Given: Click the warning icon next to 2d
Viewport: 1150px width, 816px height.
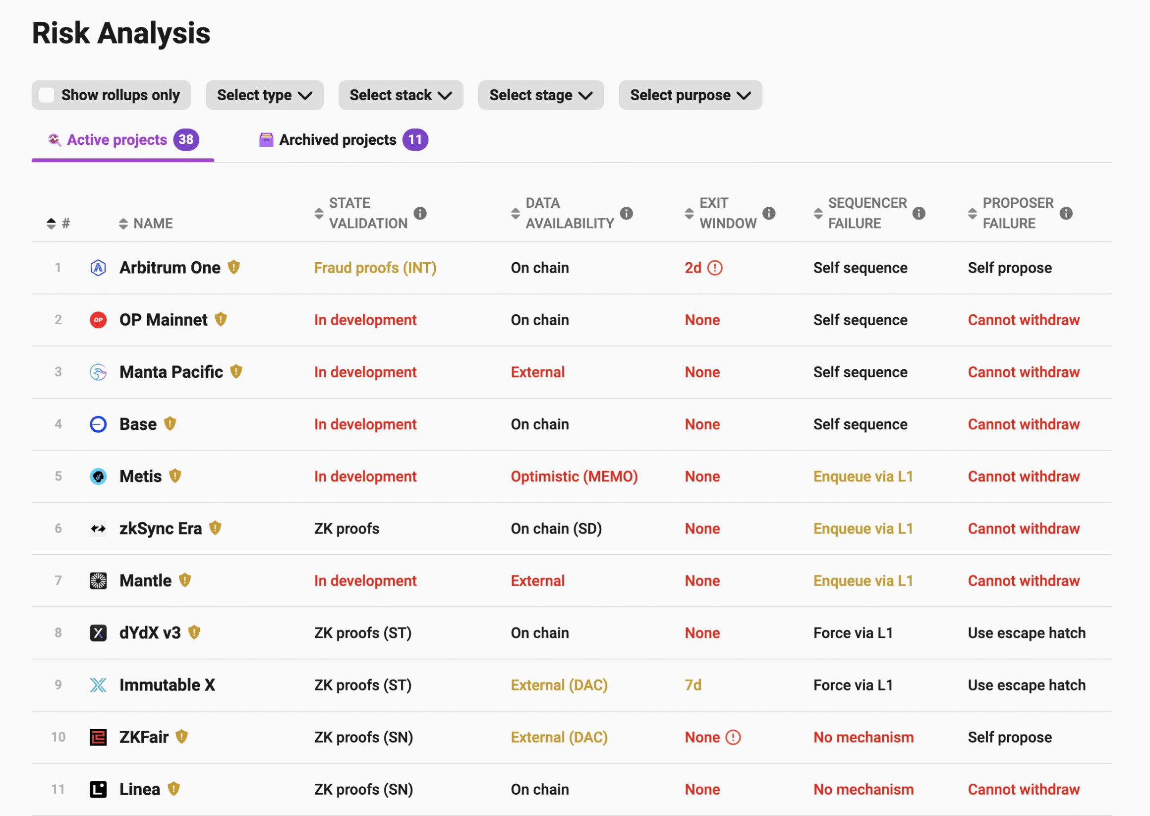Looking at the screenshot, I should pyautogui.click(x=714, y=268).
